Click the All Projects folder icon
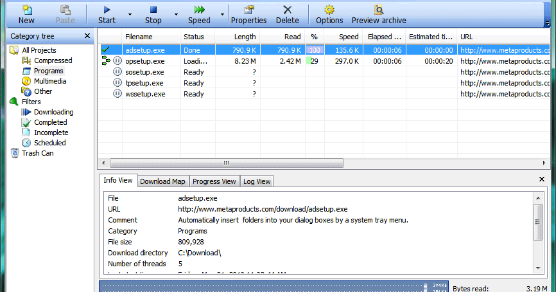 coord(14,50)
